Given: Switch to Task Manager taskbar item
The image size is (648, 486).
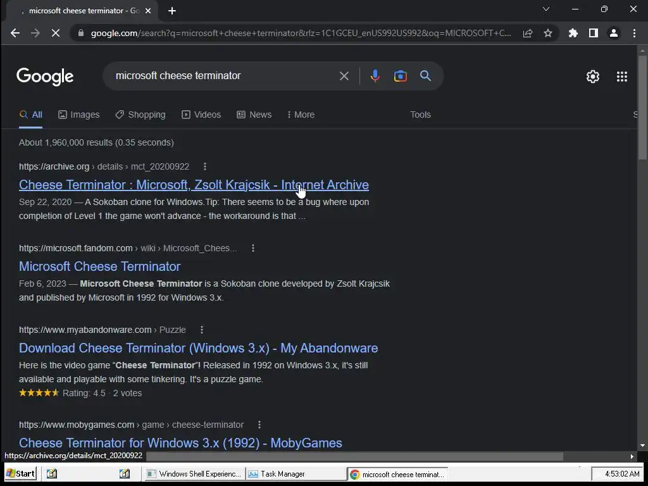Looking at the screenshot, I should (x=296, y=473).
